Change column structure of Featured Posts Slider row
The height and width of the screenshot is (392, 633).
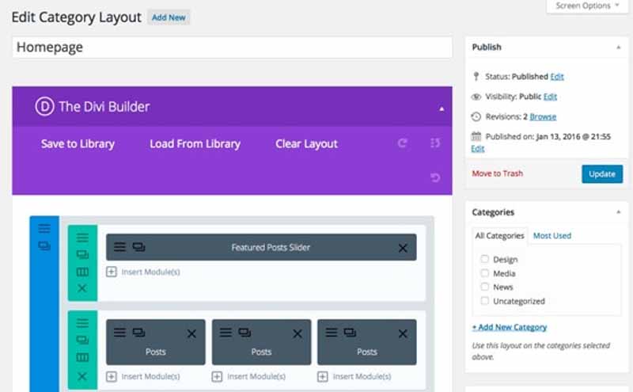82,272
